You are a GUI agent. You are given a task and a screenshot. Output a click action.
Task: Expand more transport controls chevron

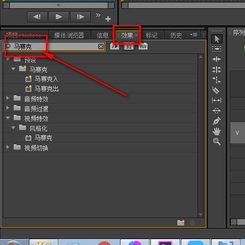coord(98,15)
